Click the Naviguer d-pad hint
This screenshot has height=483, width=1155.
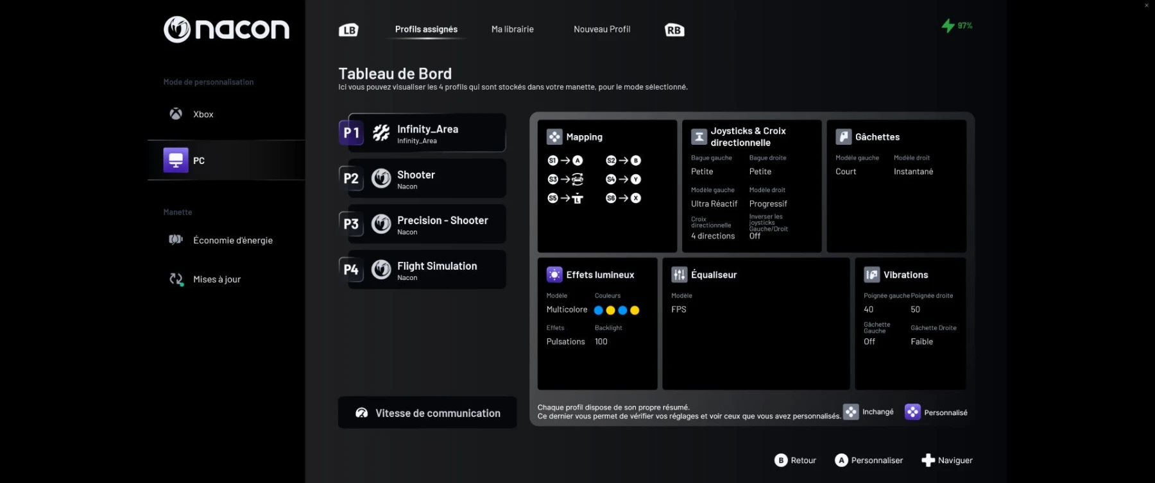point(947,460)
